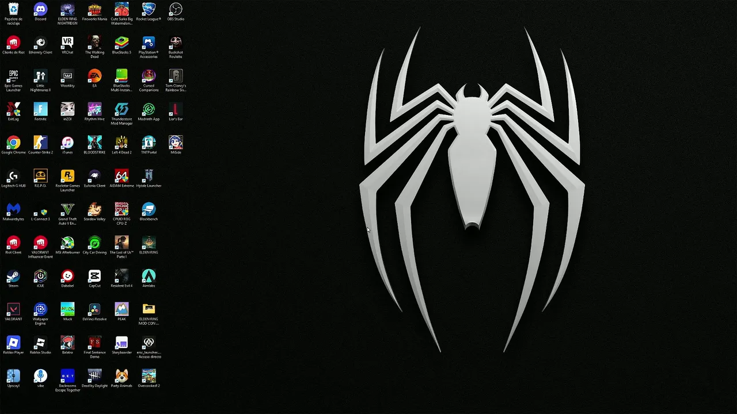
Task: Select the Riot Client shortcut
Action: [x=13, y=243]
